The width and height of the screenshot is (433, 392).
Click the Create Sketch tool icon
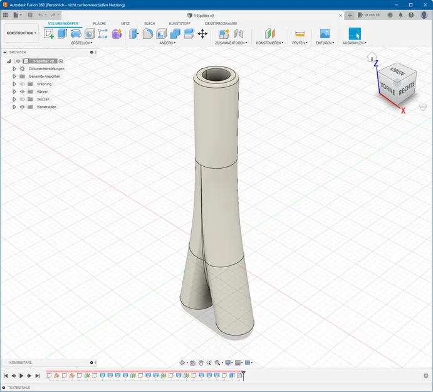[x=49, y=34]
